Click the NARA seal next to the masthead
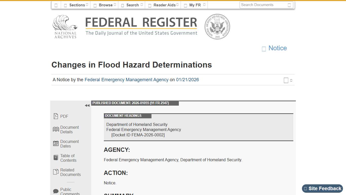The image size is (346, 195). [x=217, y=26]
